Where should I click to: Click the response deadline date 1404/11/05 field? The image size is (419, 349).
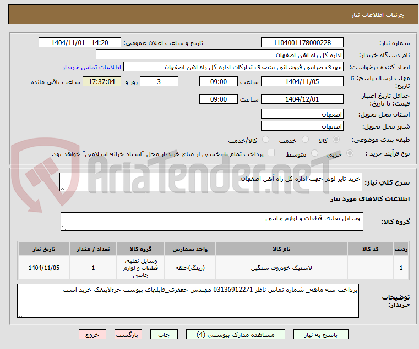point(302,82)
